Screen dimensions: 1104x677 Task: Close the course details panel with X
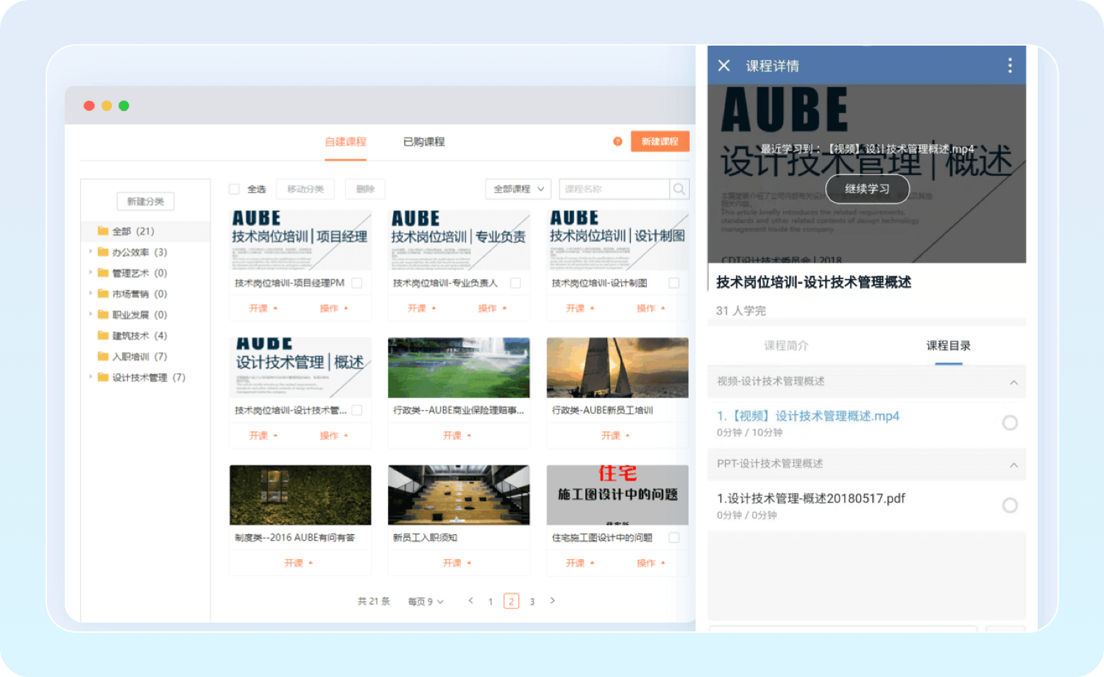point(723,65)
